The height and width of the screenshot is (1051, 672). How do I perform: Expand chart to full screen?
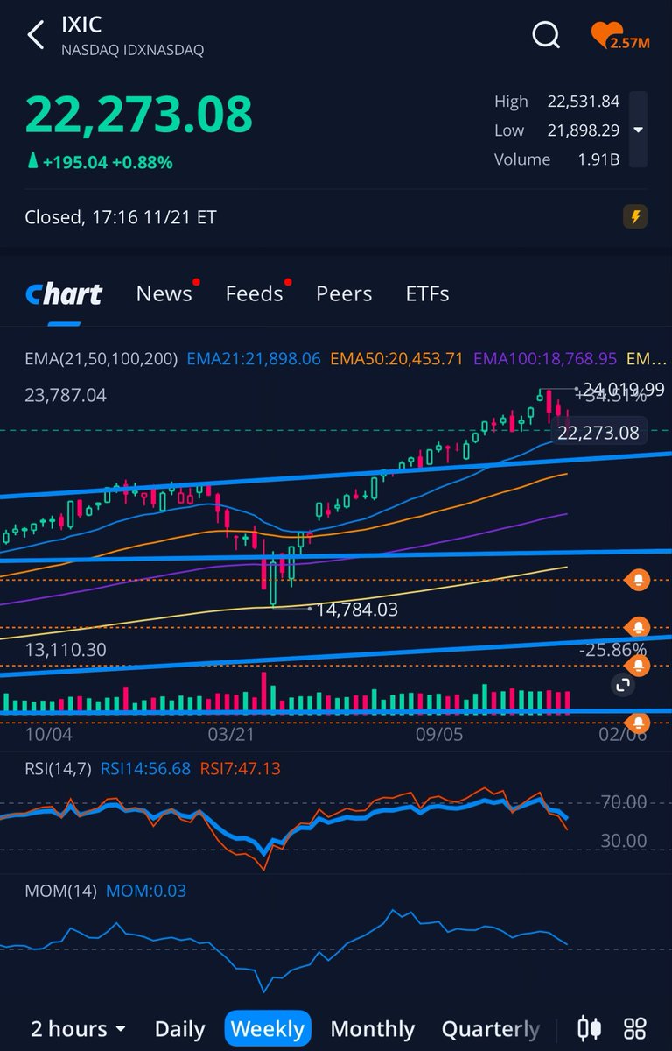[622, 686]
